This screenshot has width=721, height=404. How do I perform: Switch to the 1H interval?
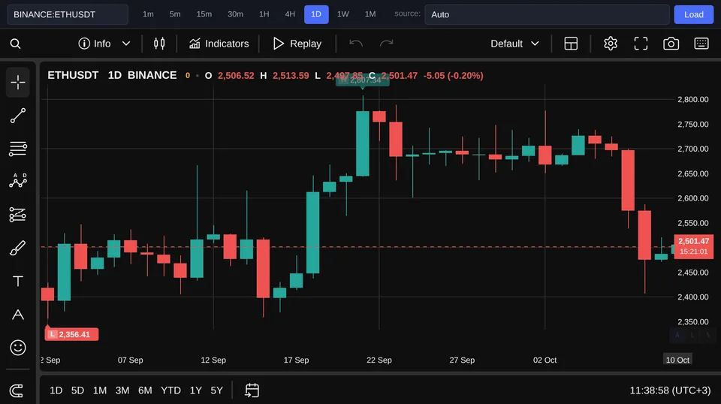point(264,14)
